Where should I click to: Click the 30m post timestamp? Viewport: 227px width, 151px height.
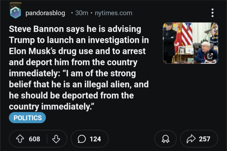pos(81,13)
